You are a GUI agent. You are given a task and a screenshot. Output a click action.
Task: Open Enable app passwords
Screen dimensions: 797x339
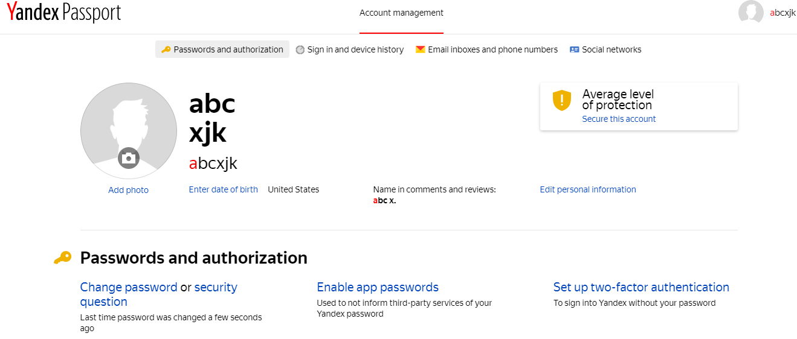coord(378,287)
